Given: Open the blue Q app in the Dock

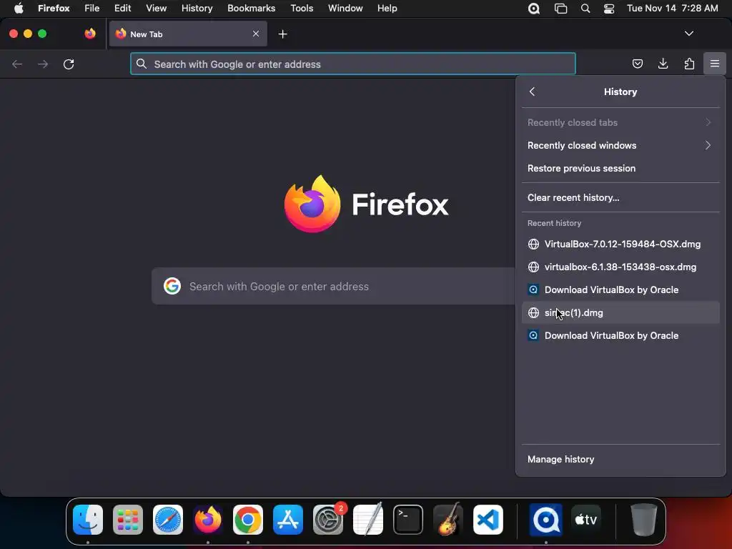Looking at the screenshot, I should (545, 520).
